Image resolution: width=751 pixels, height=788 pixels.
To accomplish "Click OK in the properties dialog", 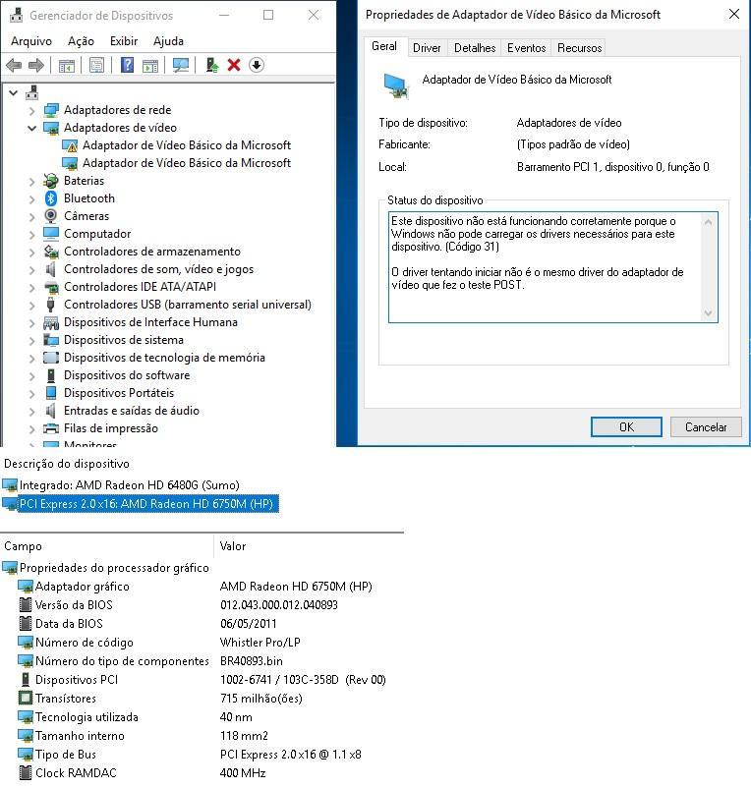I will [626, 427].
